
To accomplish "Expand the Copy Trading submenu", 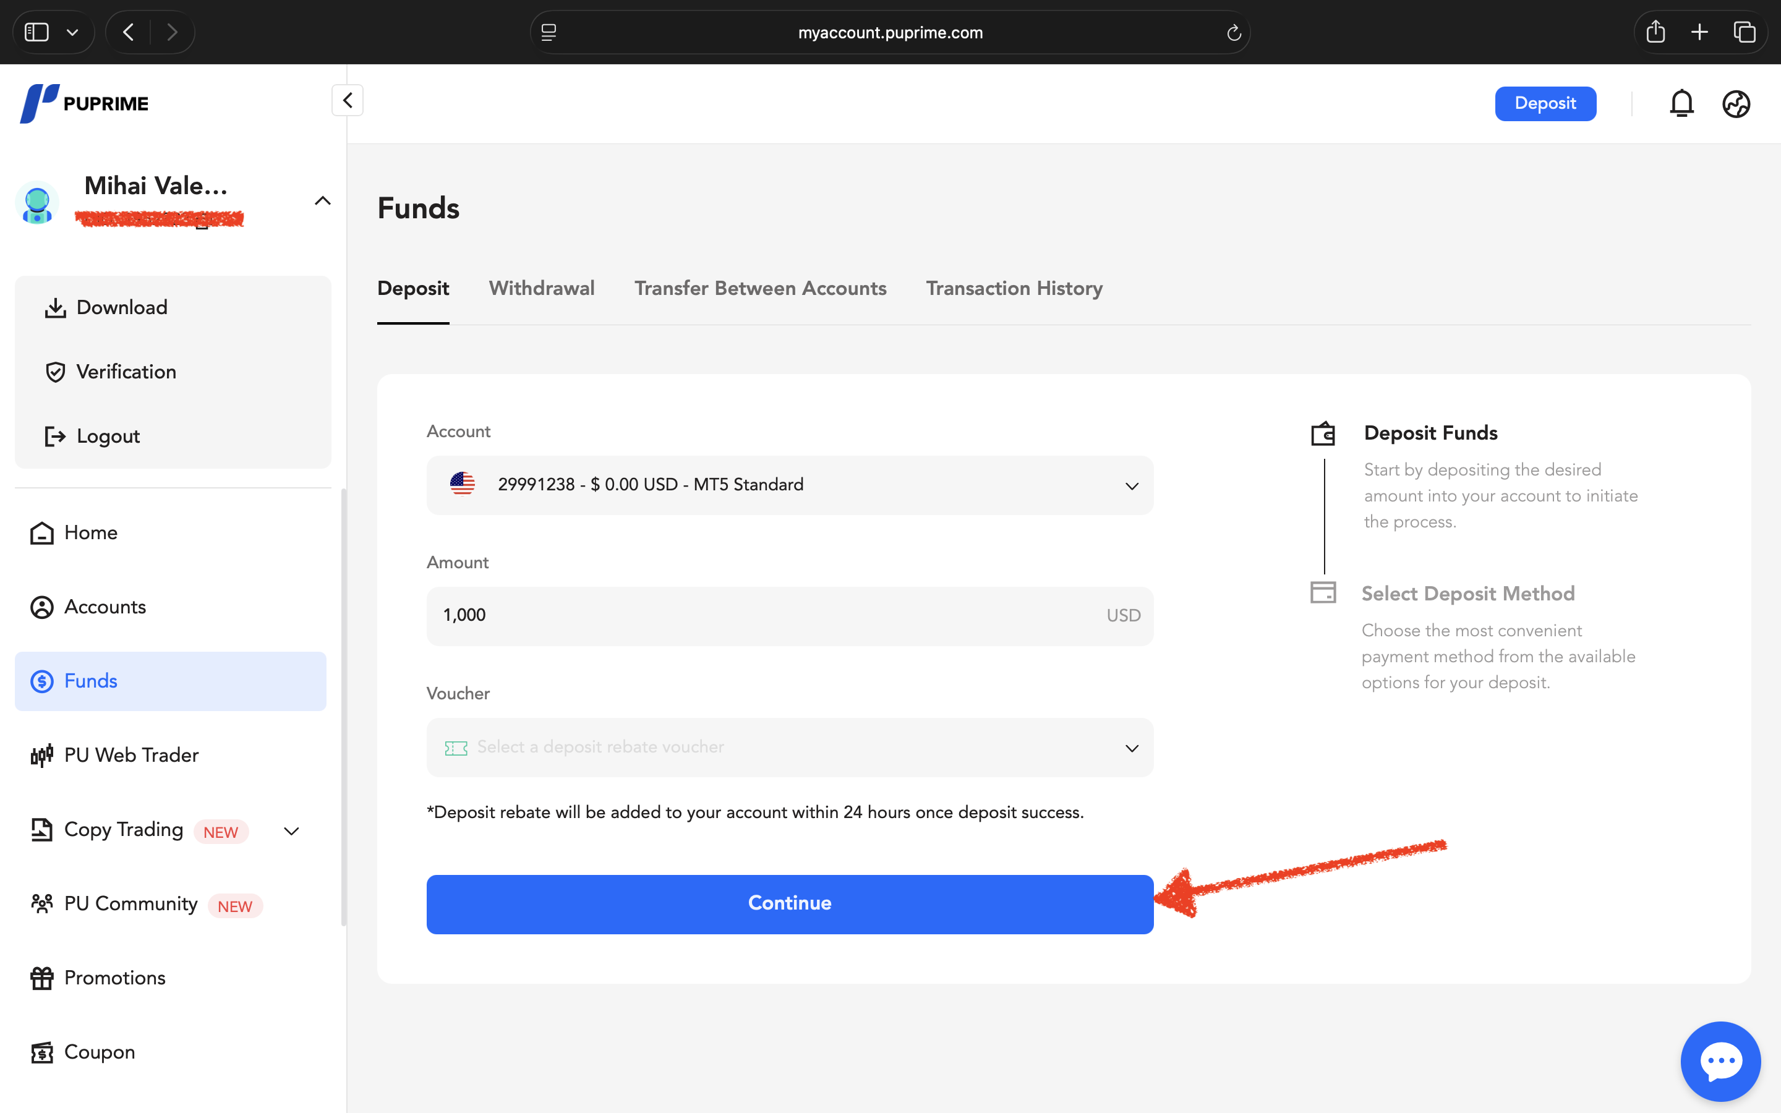I will click(x=291, y=831).
